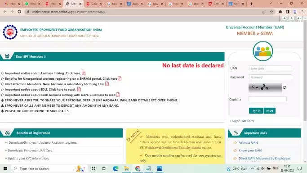The image size is (307, 173).
Task: Open PDF icon beside Aadhaar linking notice
Action: (x=84, y=73)
